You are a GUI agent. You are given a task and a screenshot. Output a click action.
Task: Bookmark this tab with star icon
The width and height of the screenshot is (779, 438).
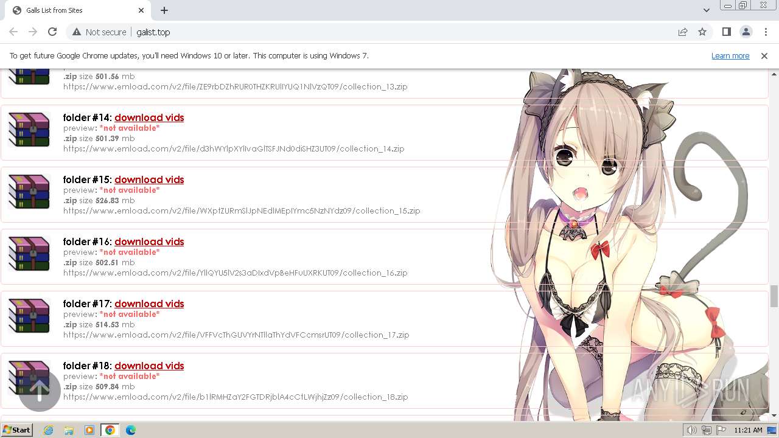[702, 32]
